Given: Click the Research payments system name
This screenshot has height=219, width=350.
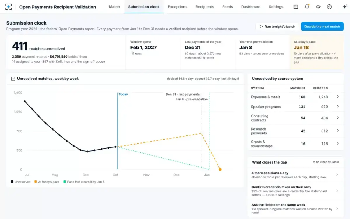Looking at the screenshot, I should click(x=259, y=131).
